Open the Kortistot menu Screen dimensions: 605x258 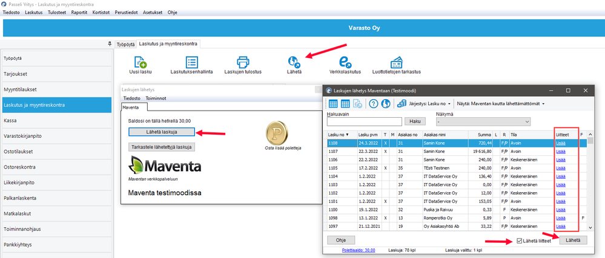click(x=102, y=12)
